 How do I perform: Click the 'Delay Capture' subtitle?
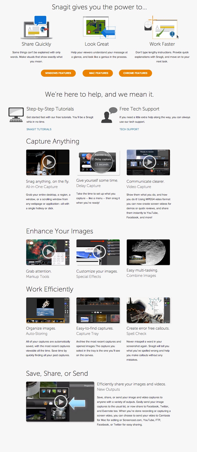(x=88, y=186)
